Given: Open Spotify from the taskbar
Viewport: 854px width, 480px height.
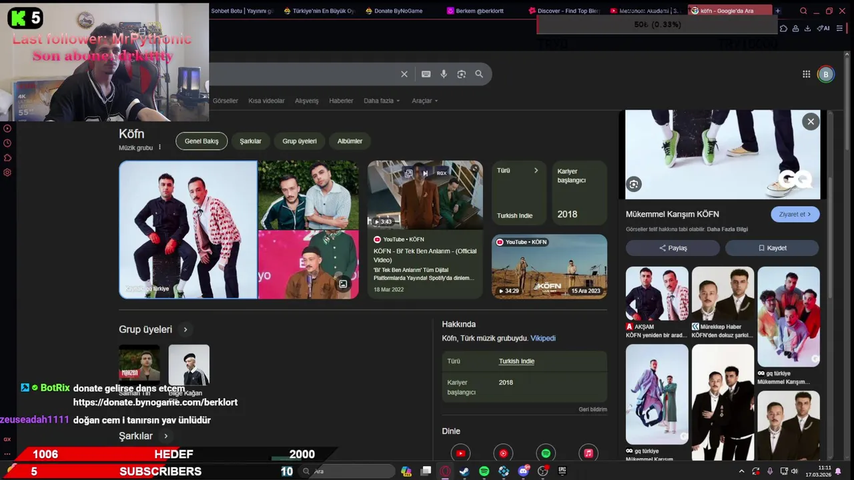Looking at the screenshot, I should coord(484,471).
